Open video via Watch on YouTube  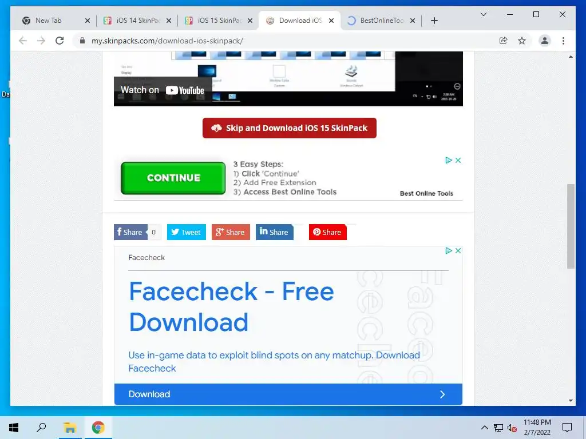(x=163, y=90)
